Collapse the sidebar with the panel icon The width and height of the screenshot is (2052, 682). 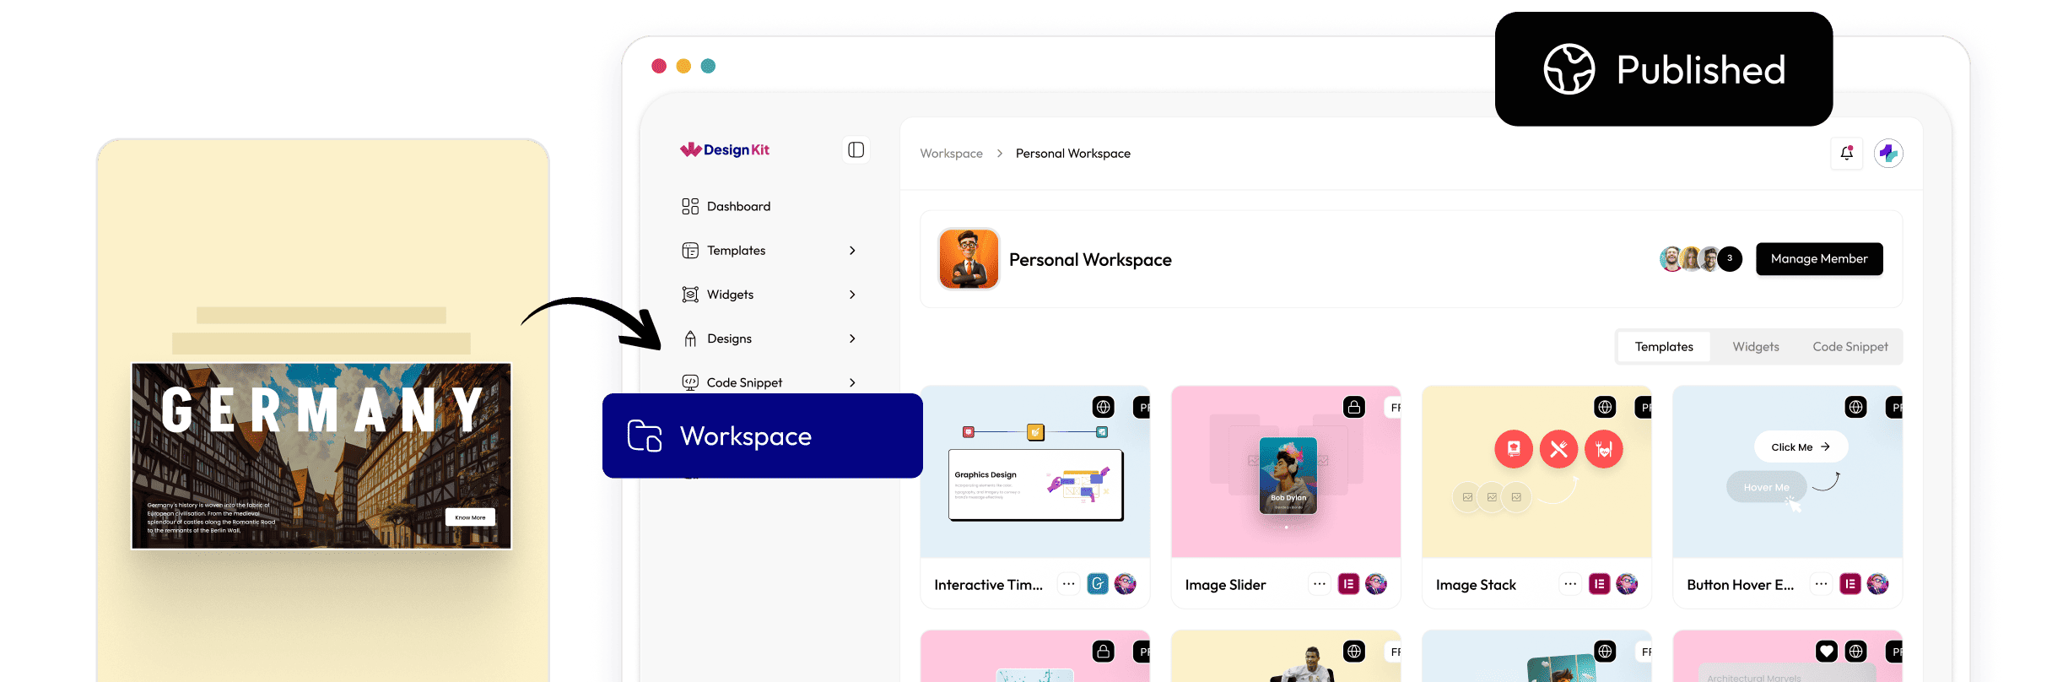pyautogui.click(x=856, y=150)
